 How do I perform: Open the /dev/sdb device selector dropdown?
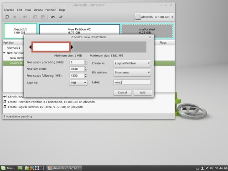pyautogui.click(x=155, y=17)
